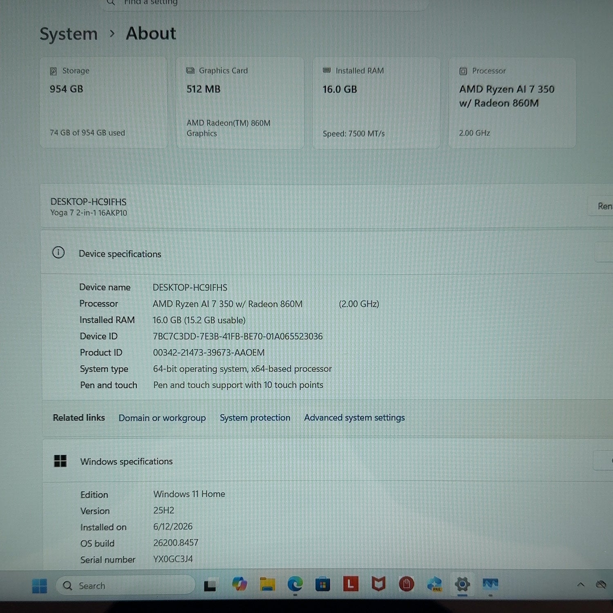
Task: Open Domain or workgroup link
Action: 162,418
